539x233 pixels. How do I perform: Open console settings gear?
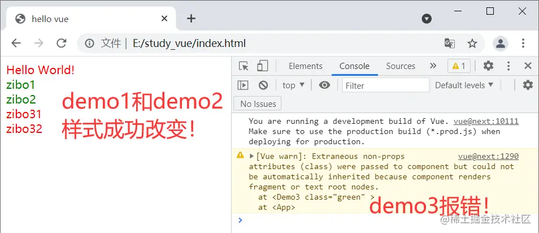tap(528, 85)
